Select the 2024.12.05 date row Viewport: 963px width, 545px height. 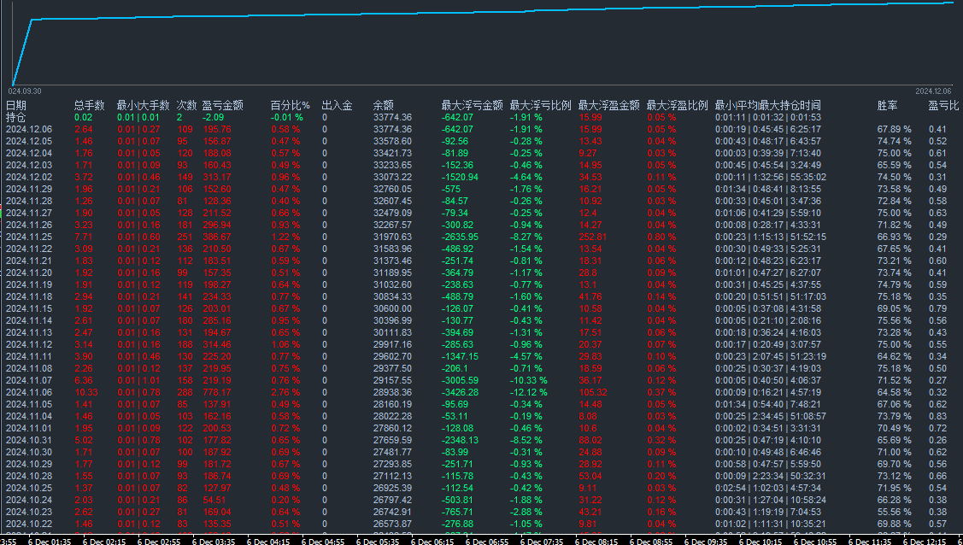[29, 141]
